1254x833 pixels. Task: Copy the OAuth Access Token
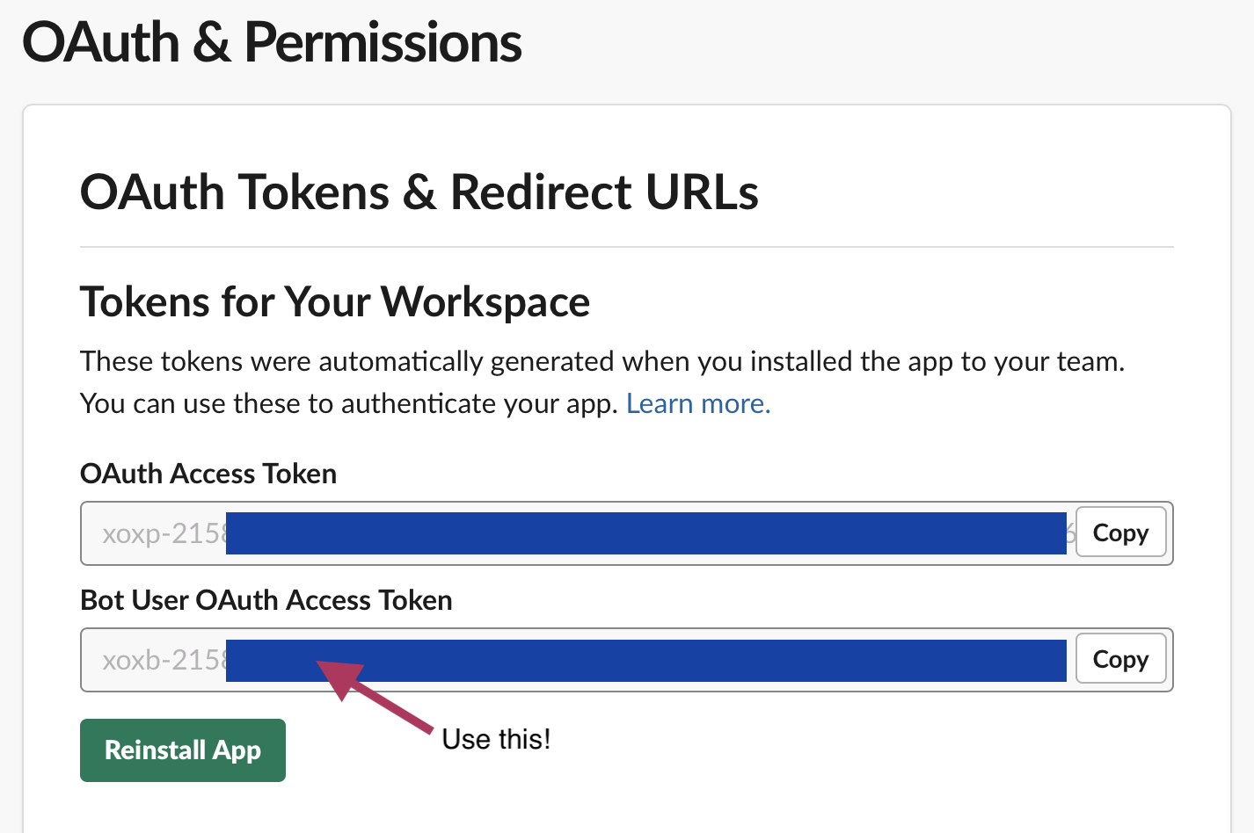tap(1120, 532)
